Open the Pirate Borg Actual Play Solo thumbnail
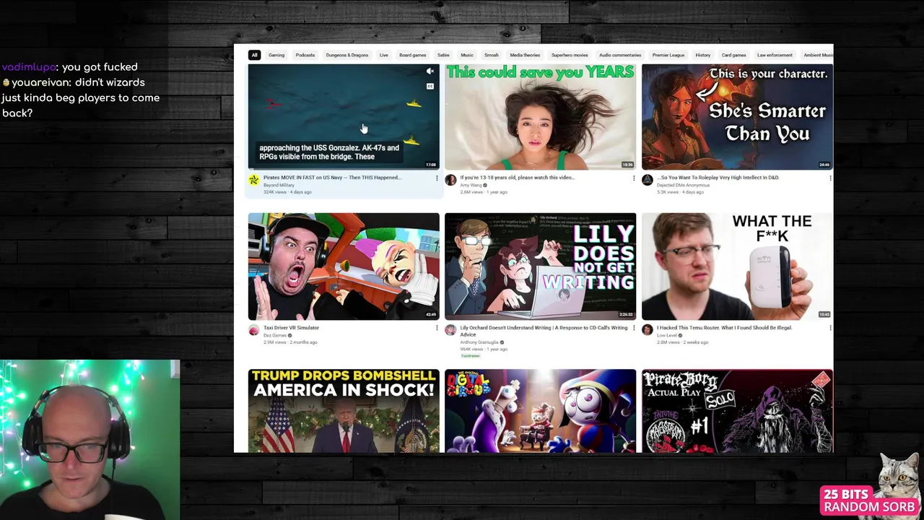The width and height of the screenshot is (924, 520). [737, 411]
